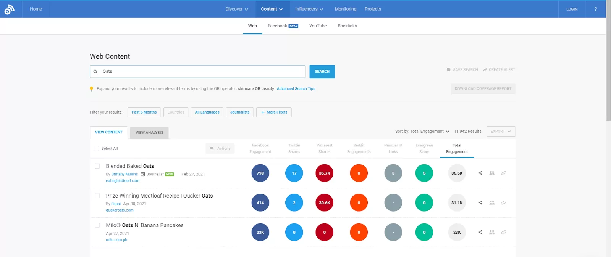Click the Save Search icon
611x257 pixels.
(449, 70)
